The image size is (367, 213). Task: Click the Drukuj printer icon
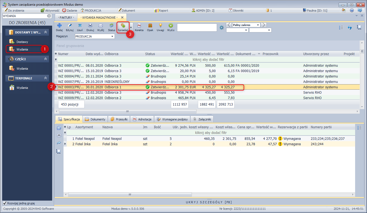pos(90,26)
